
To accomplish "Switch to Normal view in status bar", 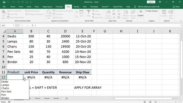I will [145, 102].
